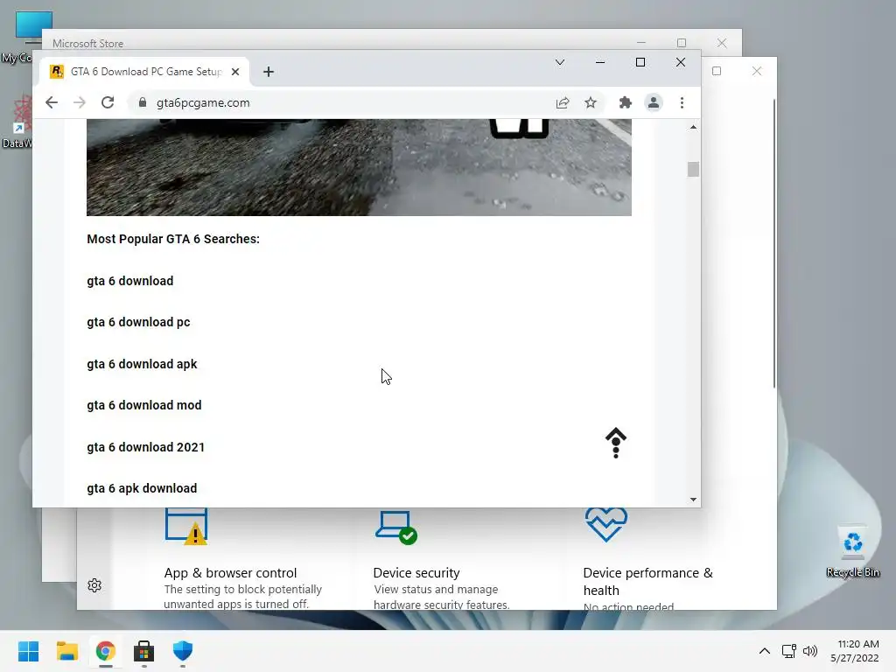Open Windows Security shield in taskbar
Viewport: 896px width, 672px height.
[183, 651]
